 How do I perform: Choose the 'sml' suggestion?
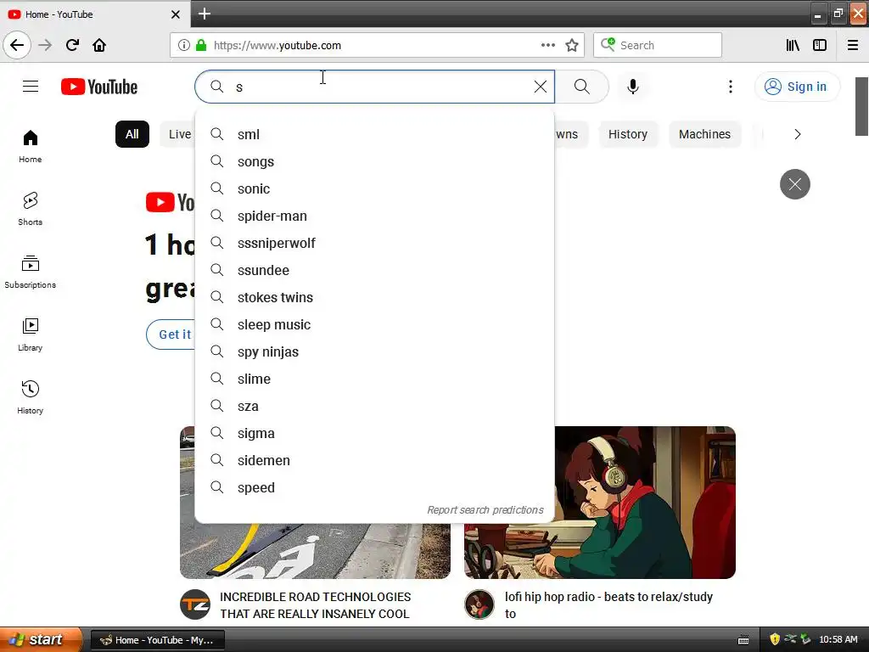(374, 134)
